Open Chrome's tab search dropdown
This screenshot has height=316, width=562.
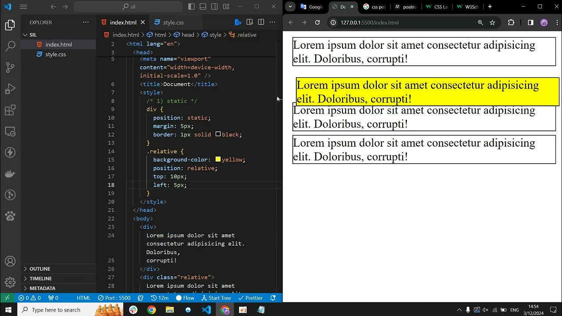click(x=290, y=7)
